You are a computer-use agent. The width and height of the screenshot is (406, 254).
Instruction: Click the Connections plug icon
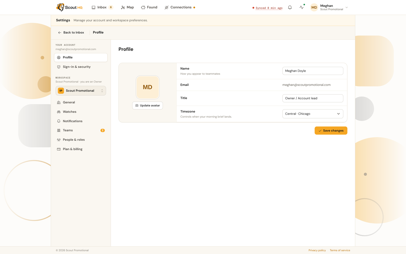166,8
